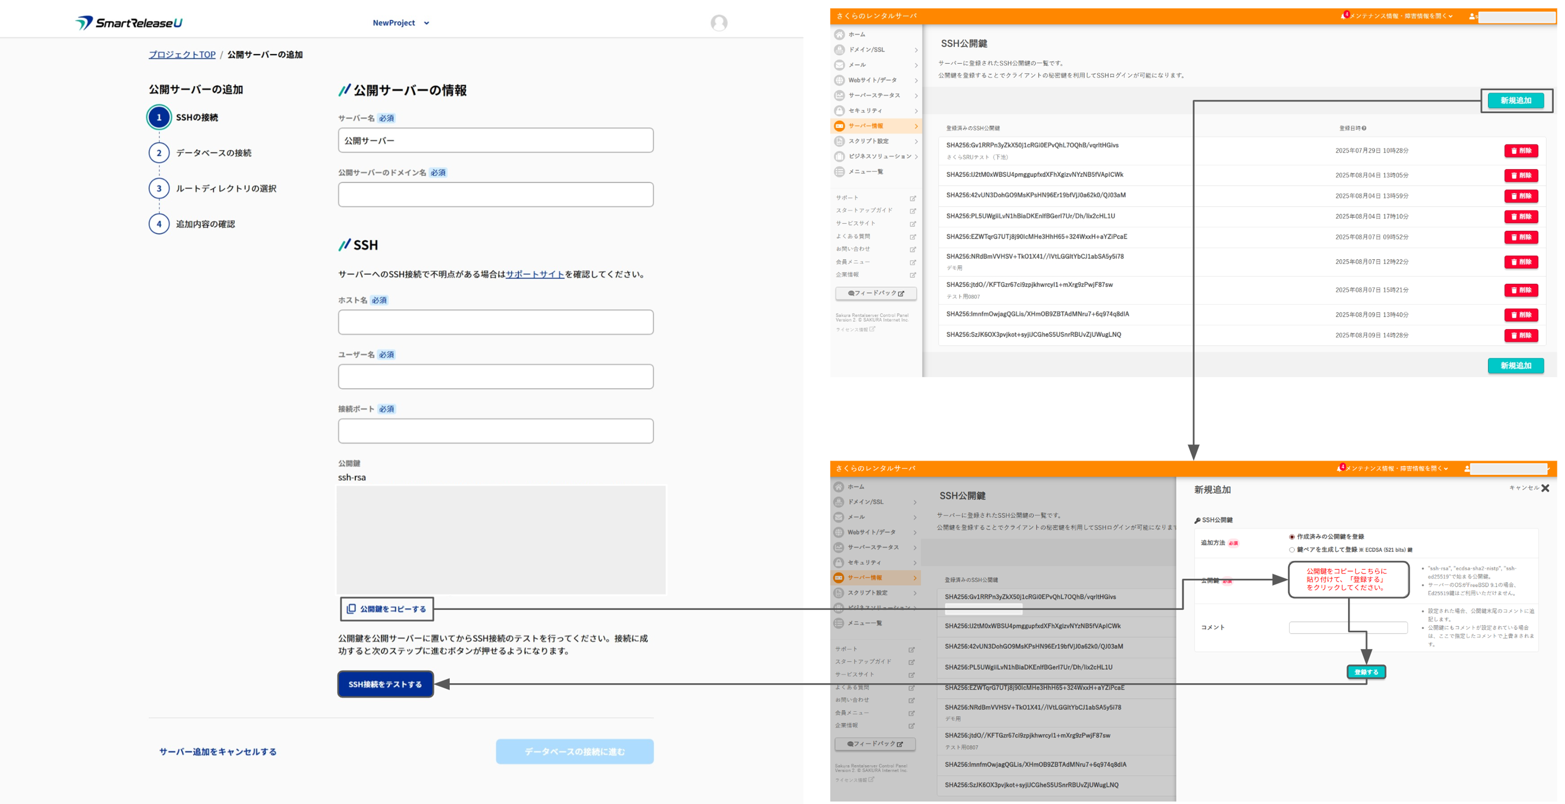Open the NewProject dropdown
1565x804 pixels.
pyautogui.click(x=400, y=23)
